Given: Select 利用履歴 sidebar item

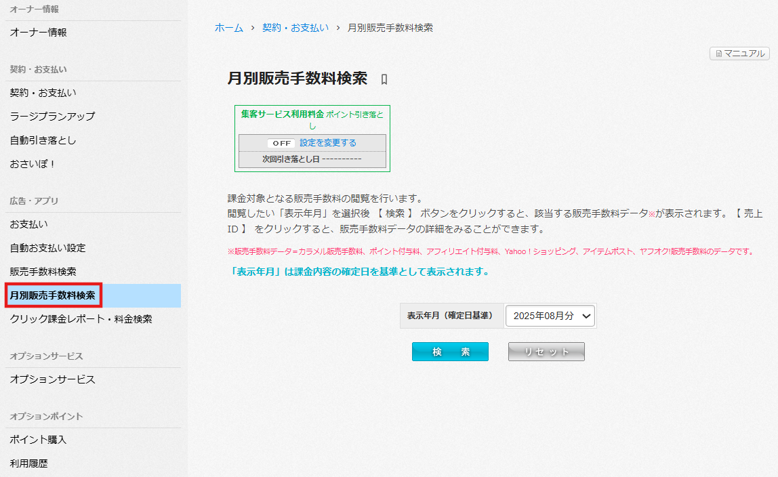Looking at the screenshot, I should (28, 463).
